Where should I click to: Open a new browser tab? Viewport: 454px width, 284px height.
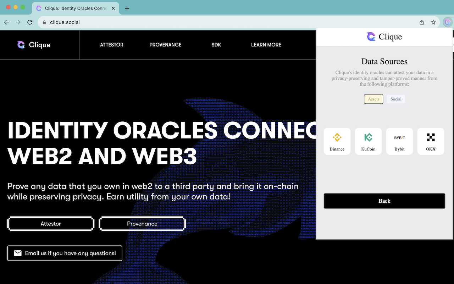coord(127,8)
